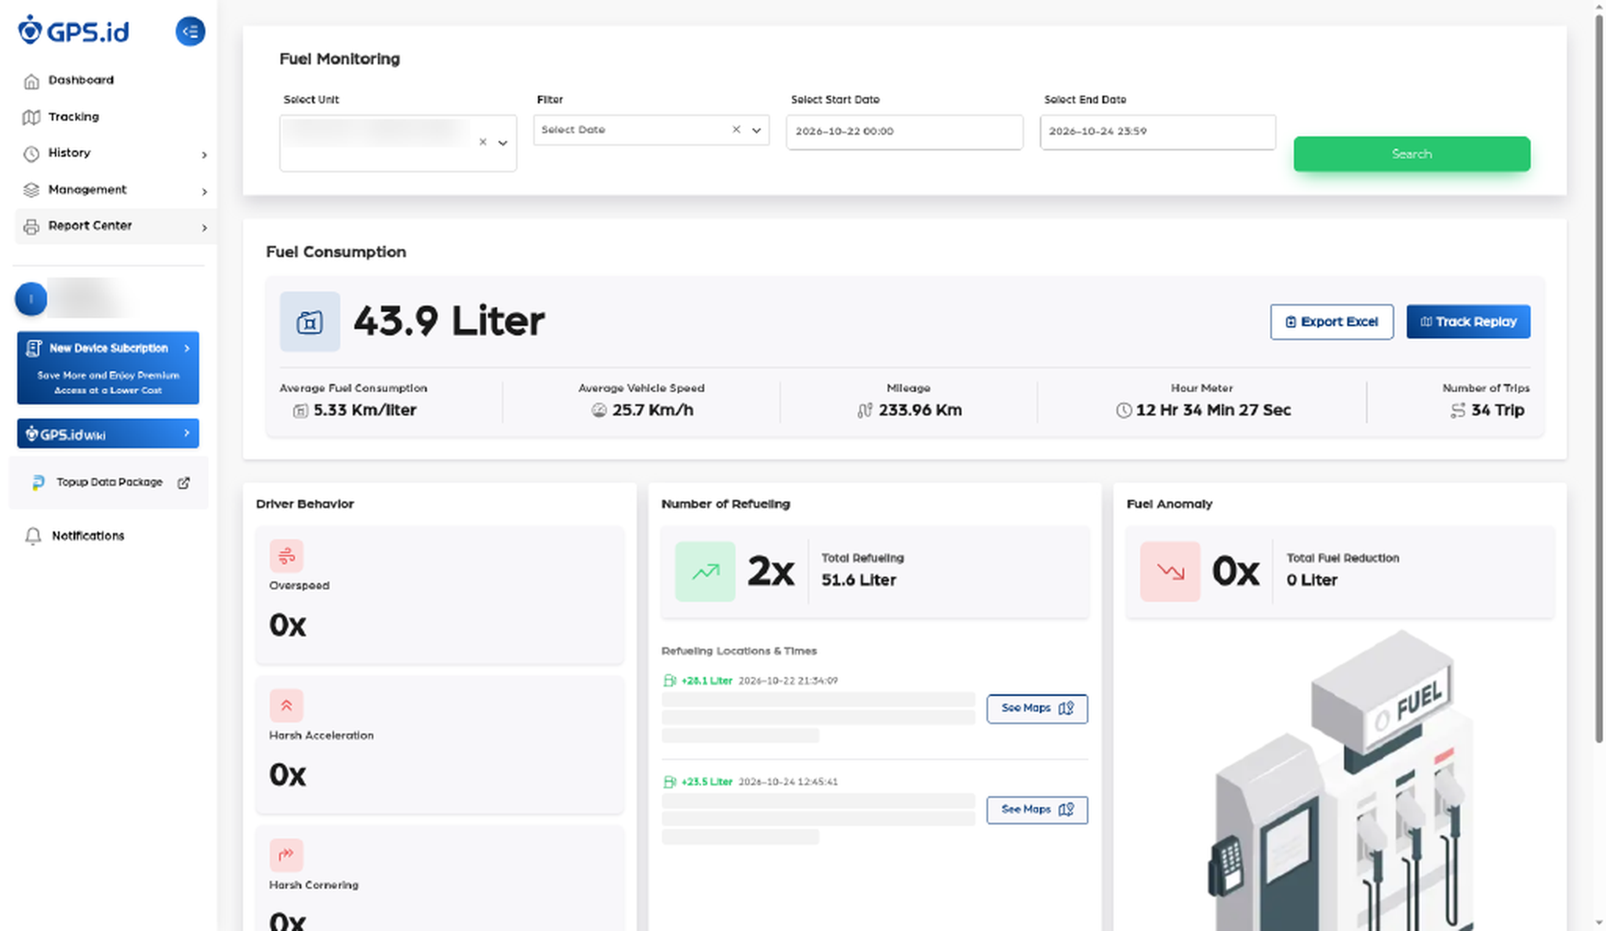Screen dimensions: 1606x931
Task: Collapse sidebar with blue circular menu icon
Action: click(190, 31)
